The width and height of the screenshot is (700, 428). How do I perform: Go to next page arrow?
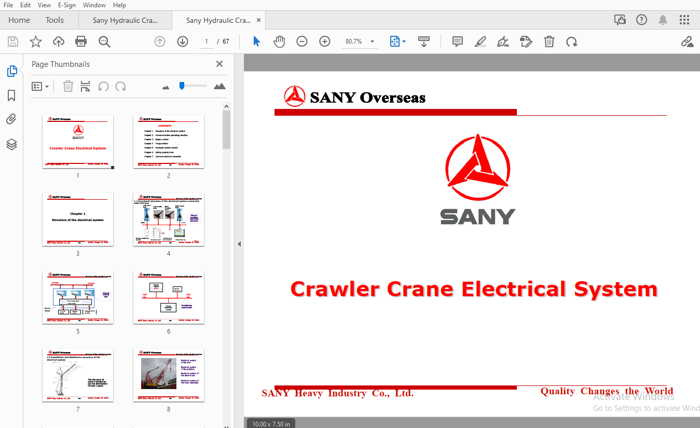pos(183,42)
